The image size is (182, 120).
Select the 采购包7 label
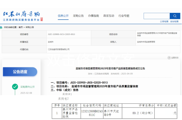coord(63,99)
